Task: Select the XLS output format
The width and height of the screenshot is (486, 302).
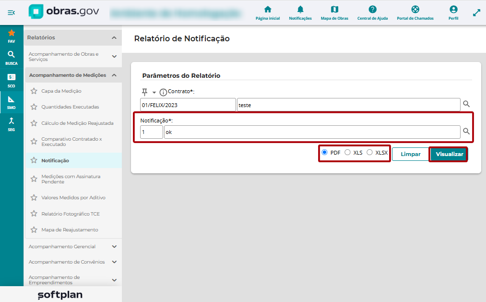Action: 347,152
